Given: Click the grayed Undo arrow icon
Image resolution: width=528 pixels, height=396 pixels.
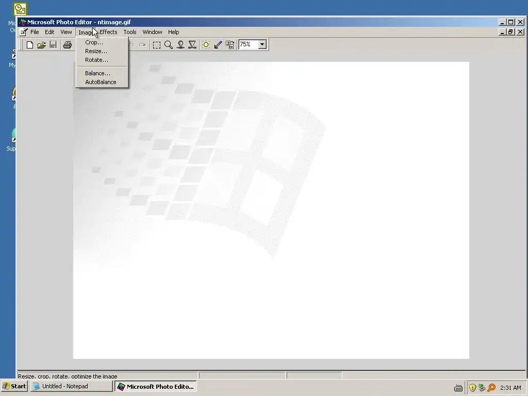Looking at the screenshot, I should point(131,45).
